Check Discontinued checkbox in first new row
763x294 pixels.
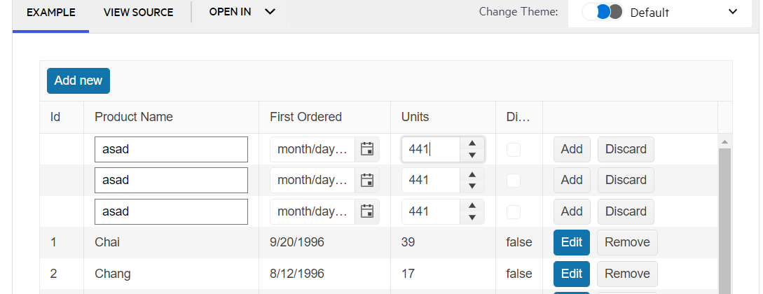(x=514, y=149)
